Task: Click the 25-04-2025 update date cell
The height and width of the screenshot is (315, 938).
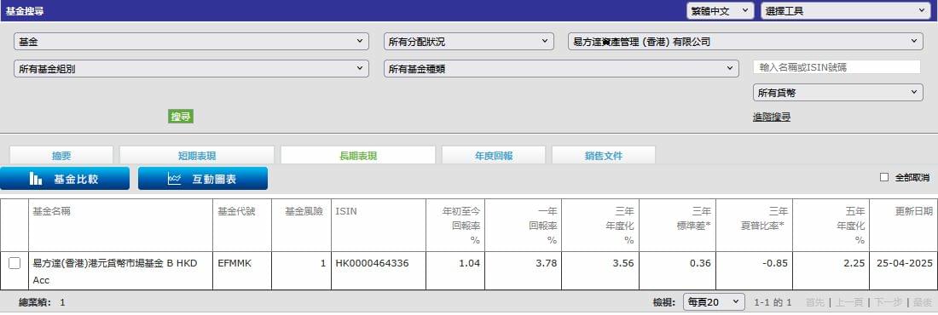Action: pos(905,263)
